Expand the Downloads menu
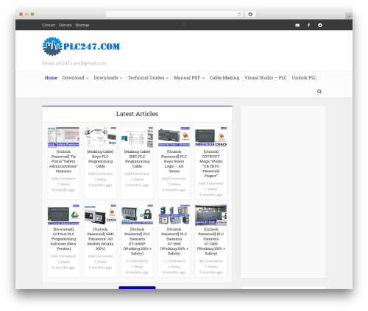The width and height of the screenshot is (368, 311). [108, 78]
